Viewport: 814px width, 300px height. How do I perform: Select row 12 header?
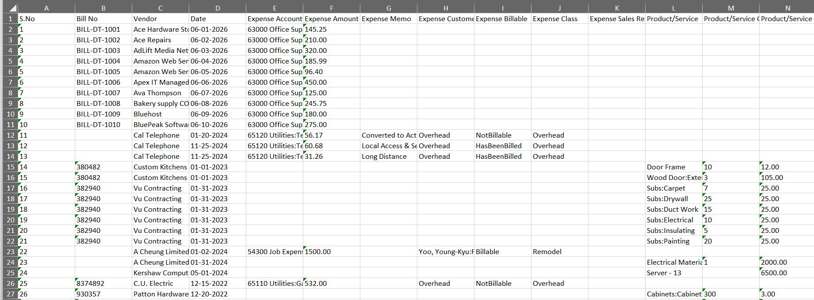pyautogui.click(x=10, y=135)
